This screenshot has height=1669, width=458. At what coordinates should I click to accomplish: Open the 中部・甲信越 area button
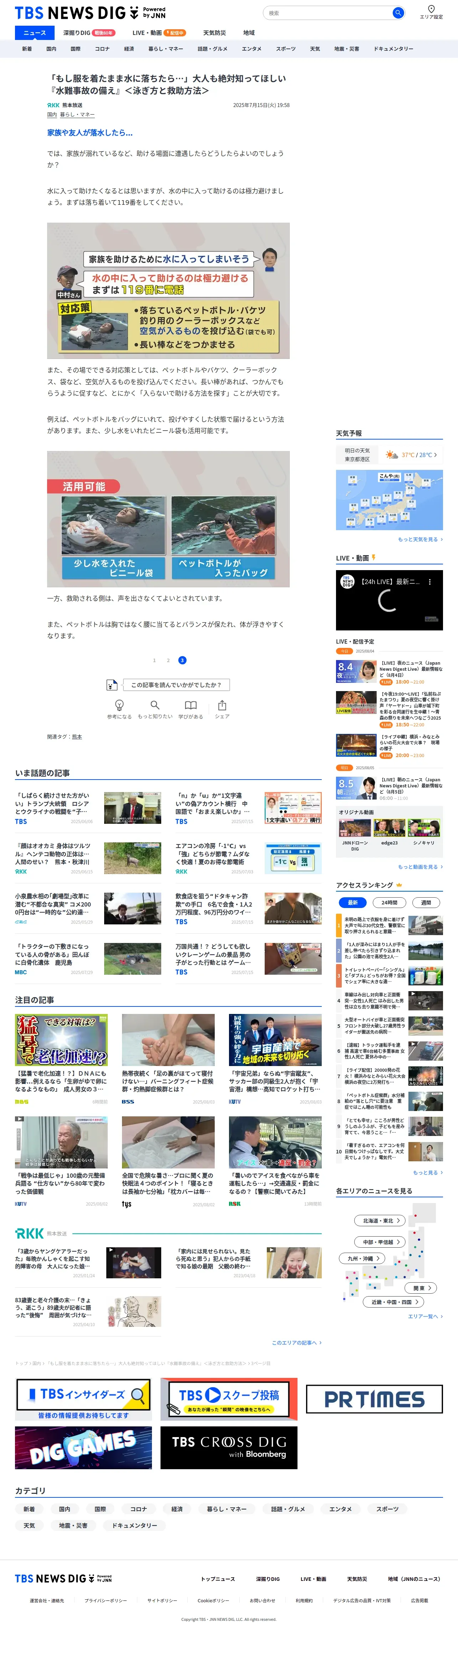point(380,1242)
